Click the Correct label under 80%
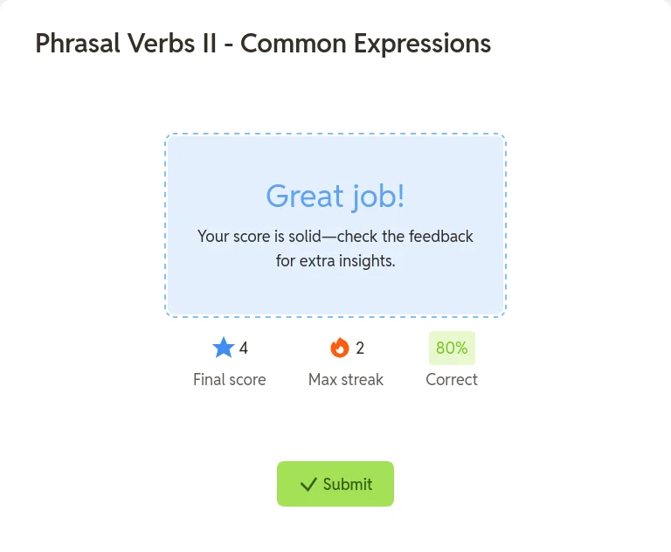The image size is (671, 552). pyautogui.click(x=452, y=380)
